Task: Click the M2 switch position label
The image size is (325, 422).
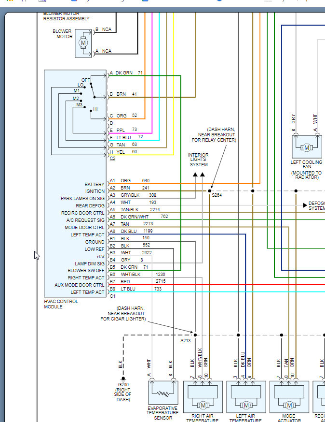Action: point(76,99)
